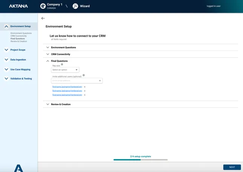Select Project Scope in sidebar
This screenshot has width=243, height=172.
click(18, 50)
